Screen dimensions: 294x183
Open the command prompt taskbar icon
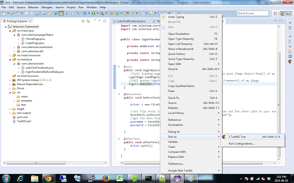148,178
